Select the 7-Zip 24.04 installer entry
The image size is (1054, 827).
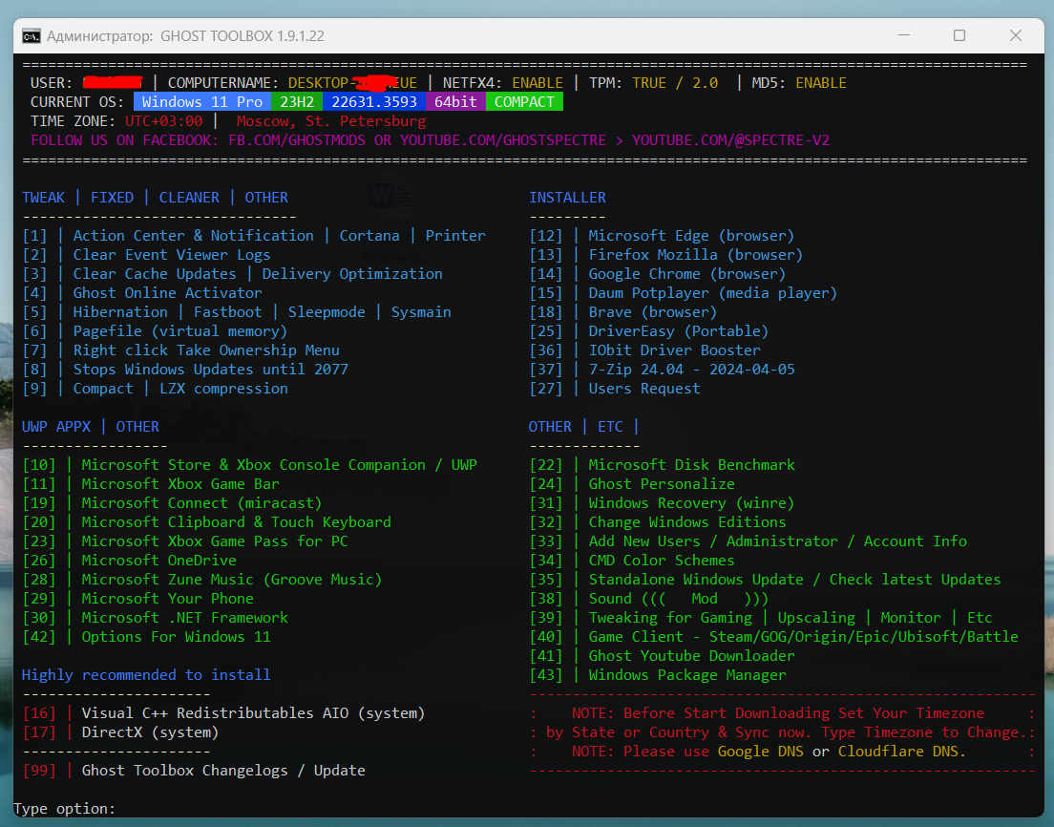click(690, 370)
